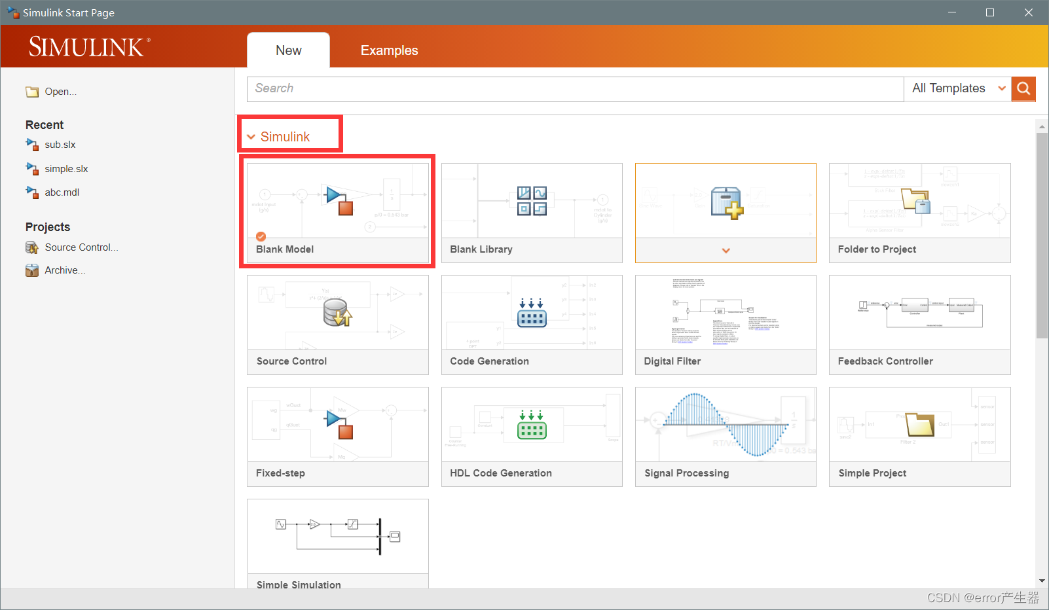Click the HDL Code Generation label
The height and width of the screenshot is (610, 1049).
(501, 473)
